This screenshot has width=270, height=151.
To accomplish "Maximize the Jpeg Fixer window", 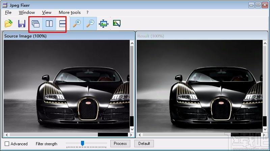I will [x=258, y=5].
